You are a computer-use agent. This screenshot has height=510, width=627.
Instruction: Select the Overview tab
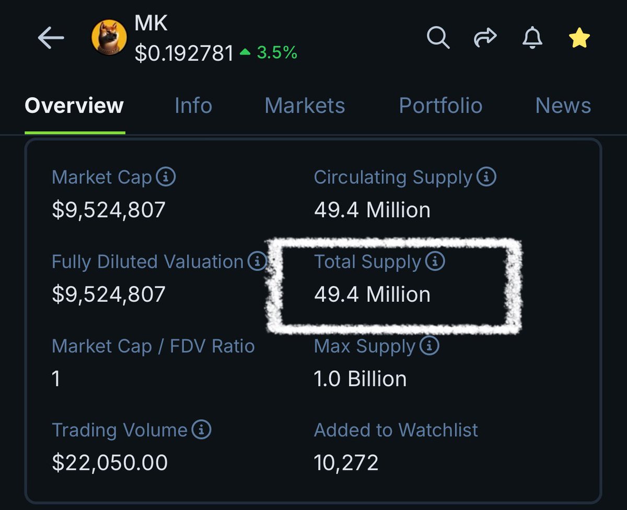click(x=74, y=105)
